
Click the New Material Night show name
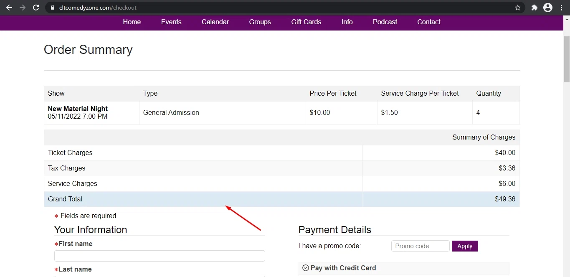[78, 109]
